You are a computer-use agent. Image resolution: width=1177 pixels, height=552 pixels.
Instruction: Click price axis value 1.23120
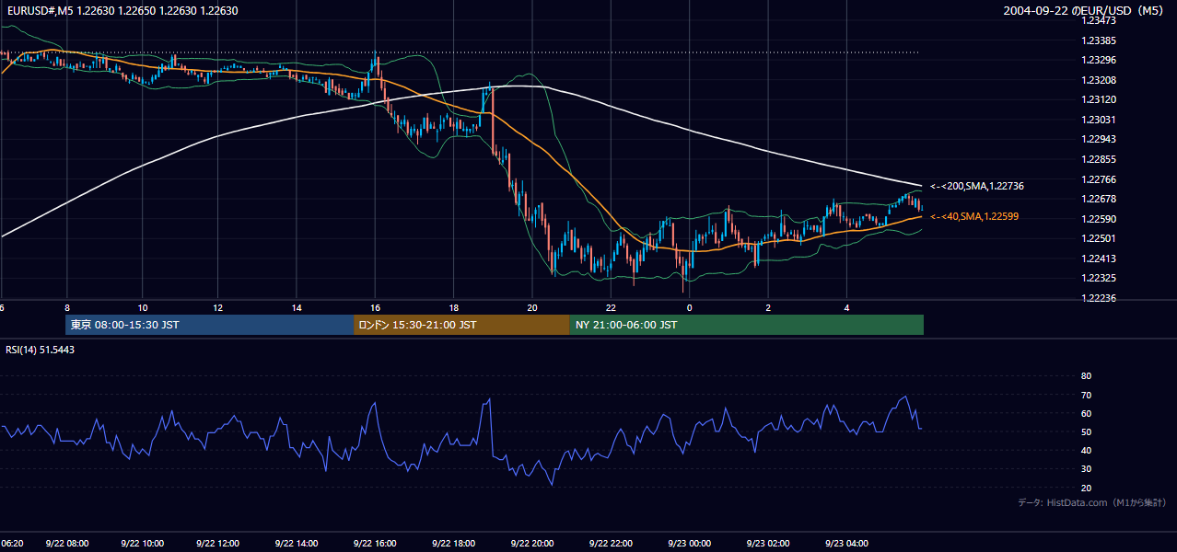[1099, 99]
